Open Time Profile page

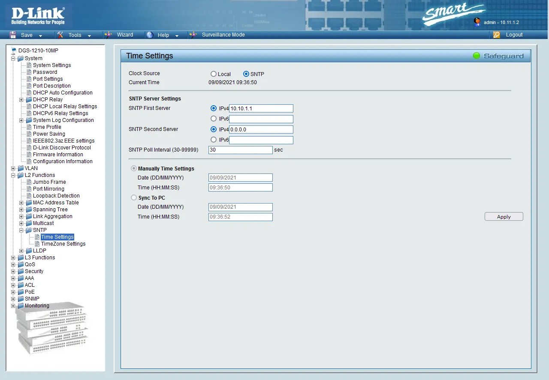pos(47,127)
